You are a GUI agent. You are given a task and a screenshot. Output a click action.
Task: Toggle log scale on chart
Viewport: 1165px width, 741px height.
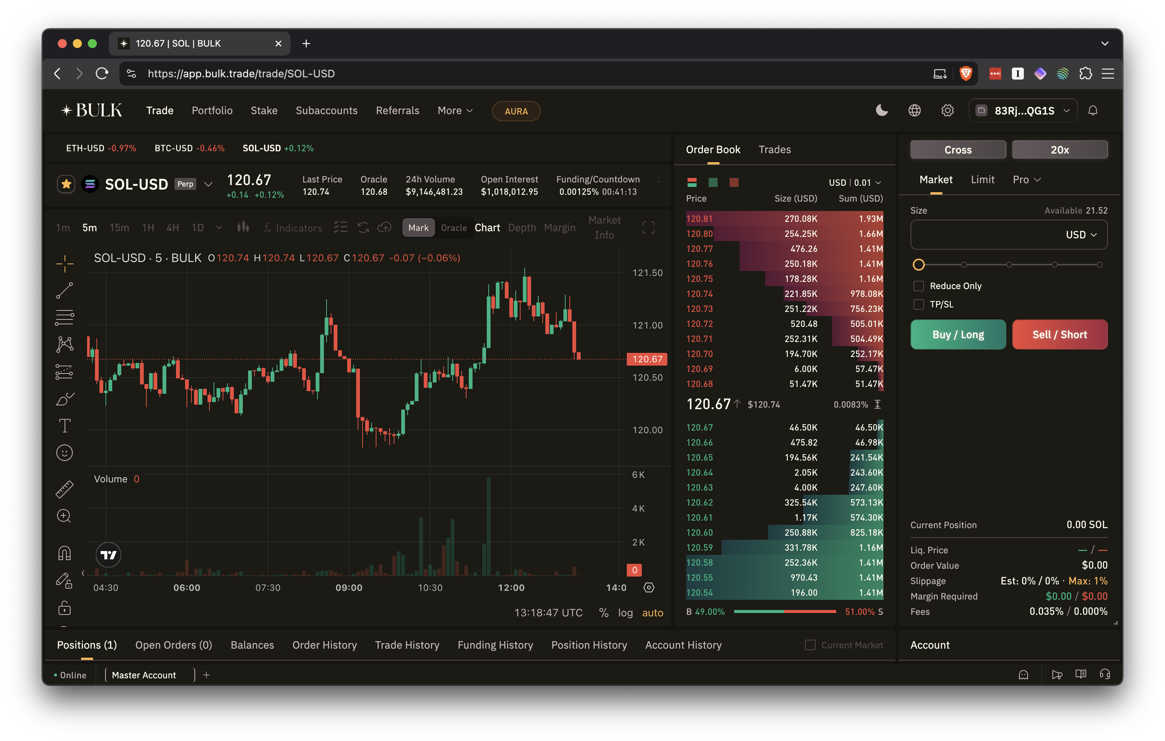tap(625, 613)
